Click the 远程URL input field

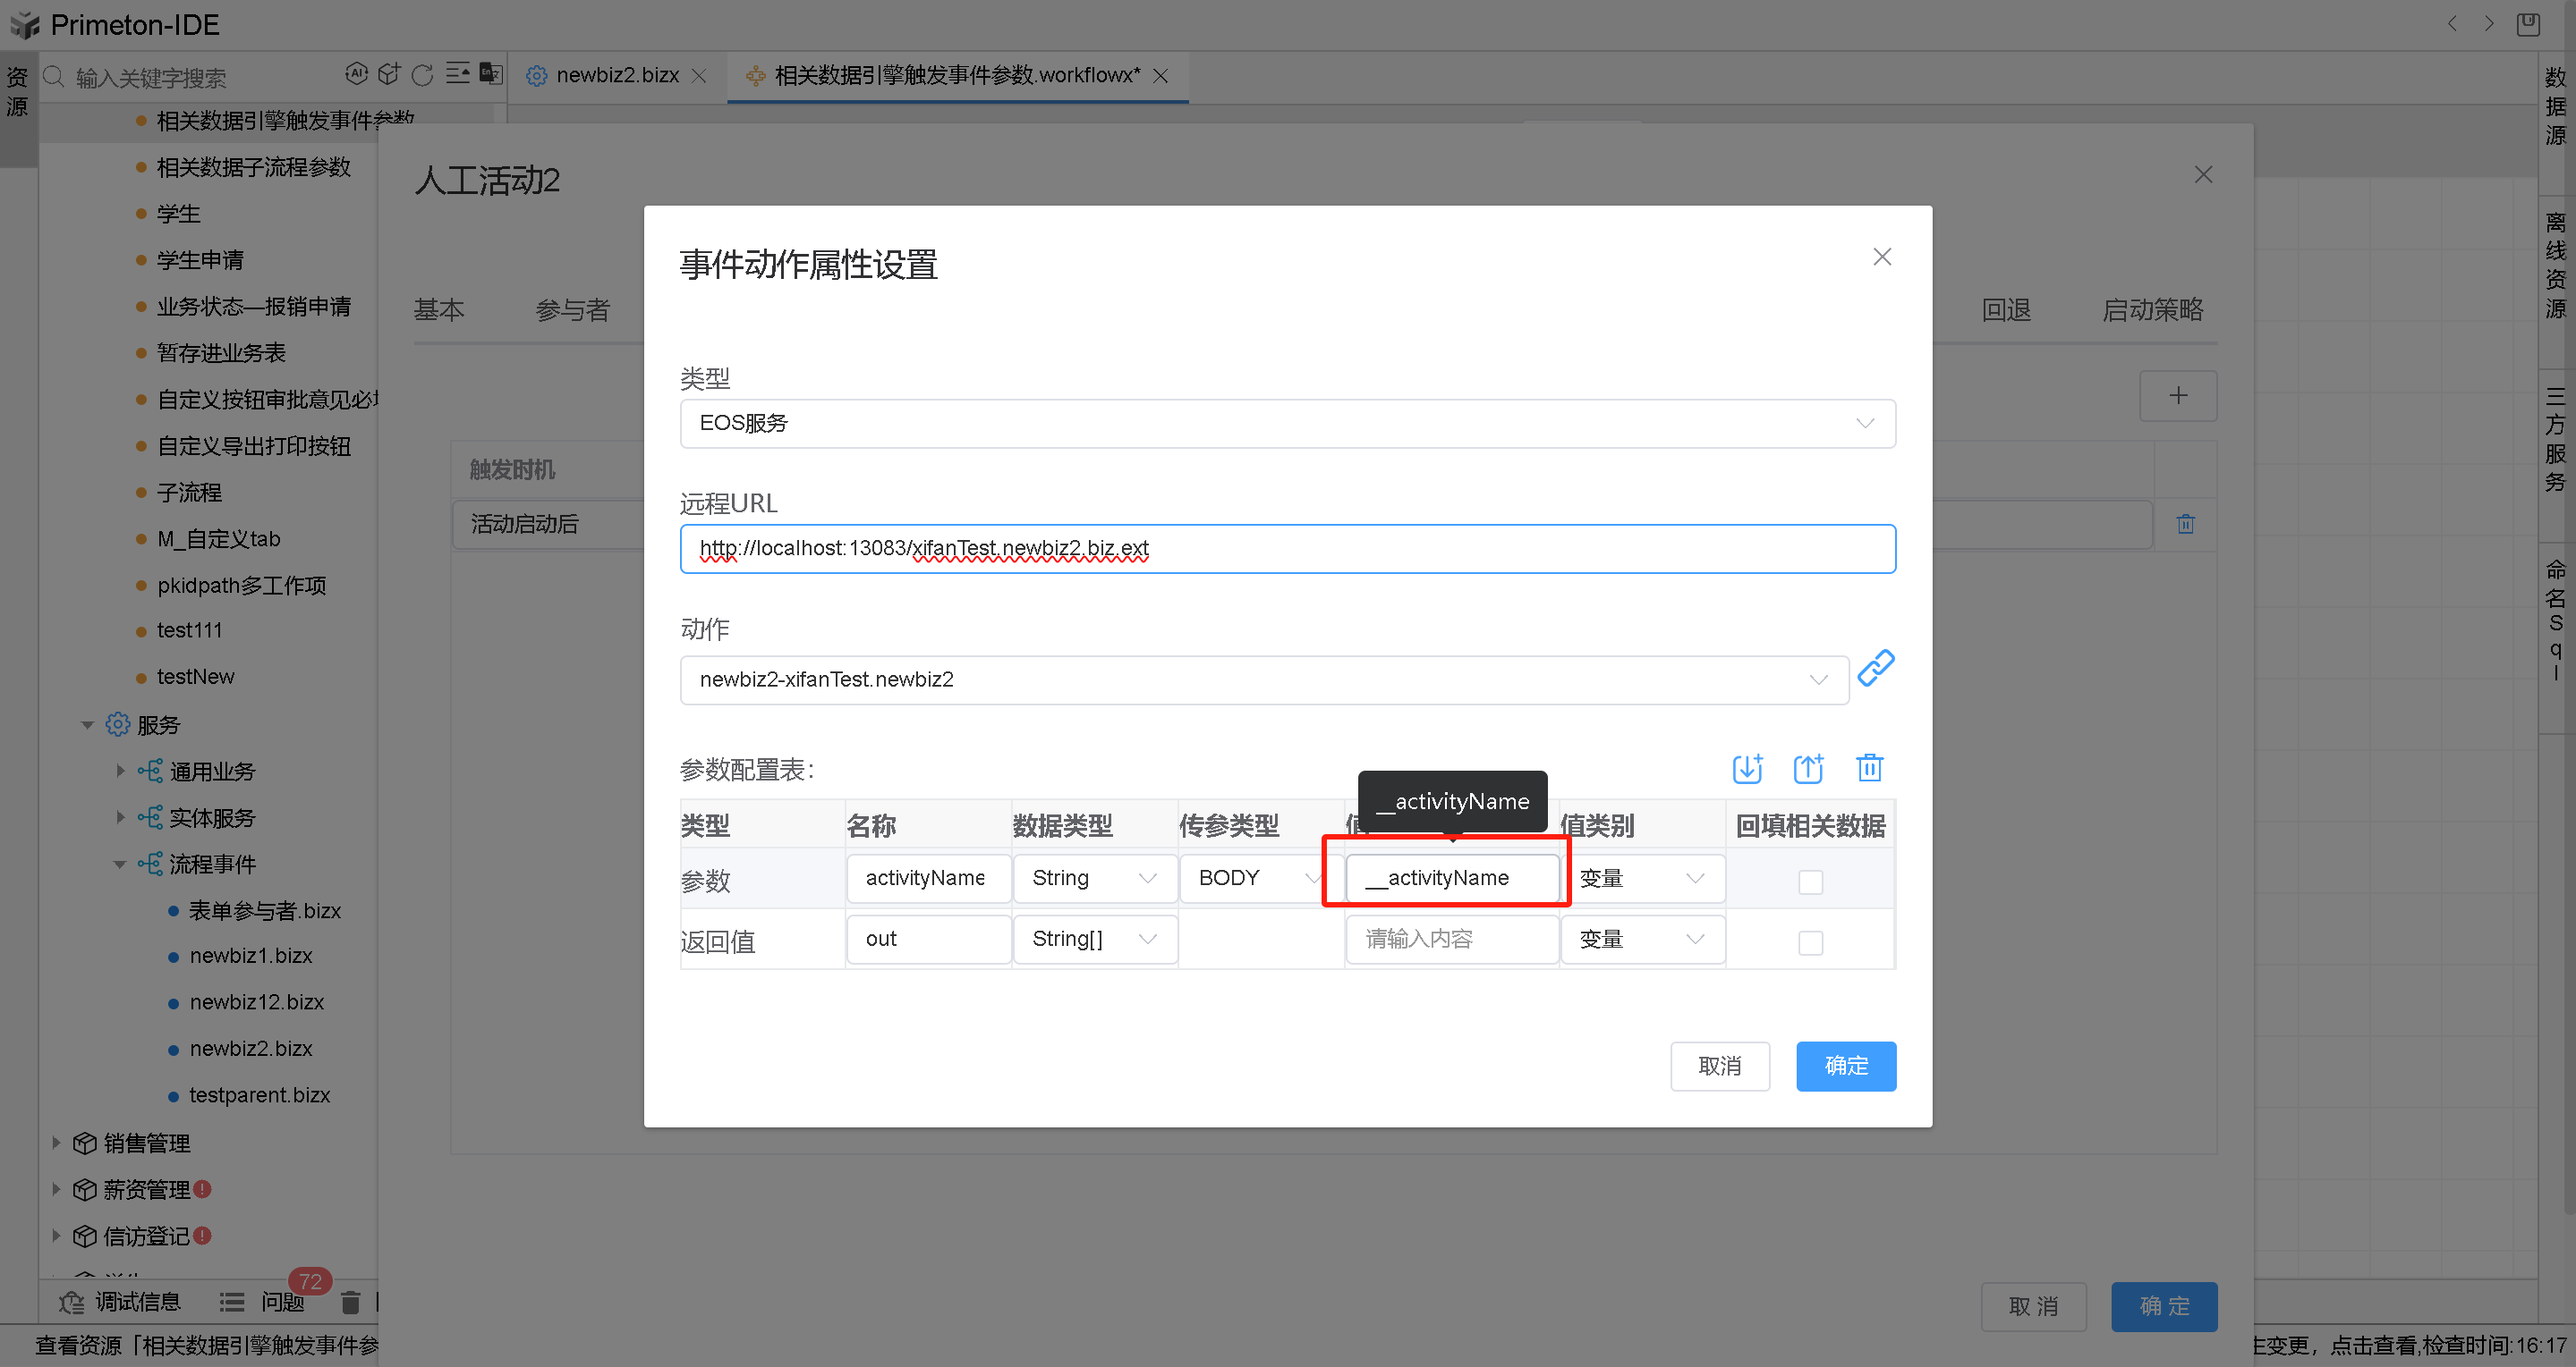tap(1287, 549)
